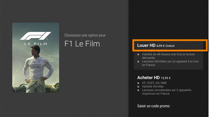210x117 pixels.
Task: Click the Choisissez une option pour heading
Action: coord(85,35)
